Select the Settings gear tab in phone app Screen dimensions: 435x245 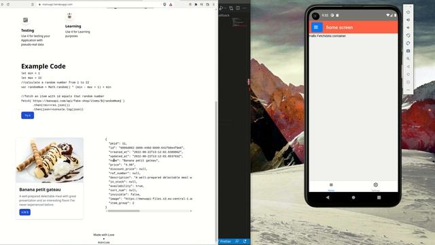click(x=376, y=186)
